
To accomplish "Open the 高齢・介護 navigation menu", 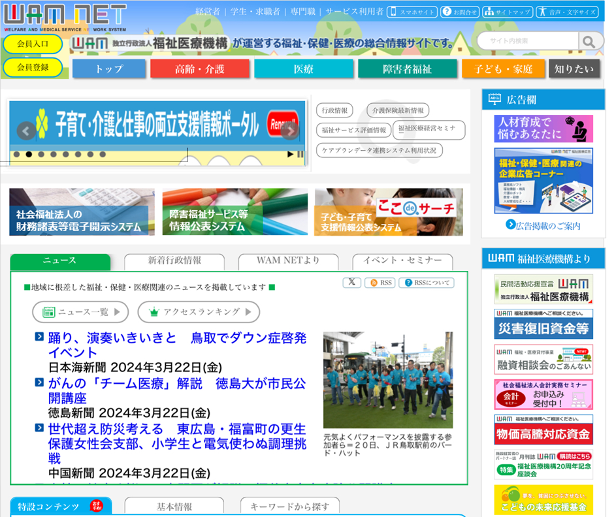I will tap(199, 69).
